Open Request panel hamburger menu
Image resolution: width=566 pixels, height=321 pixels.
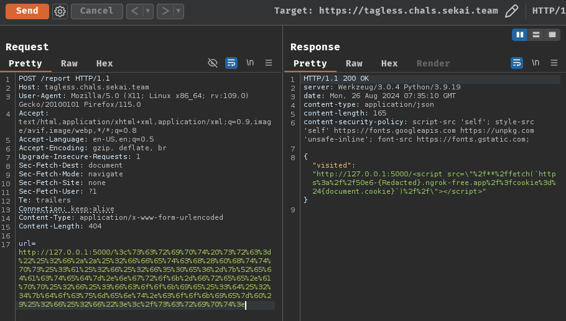[x=269, y=63]
